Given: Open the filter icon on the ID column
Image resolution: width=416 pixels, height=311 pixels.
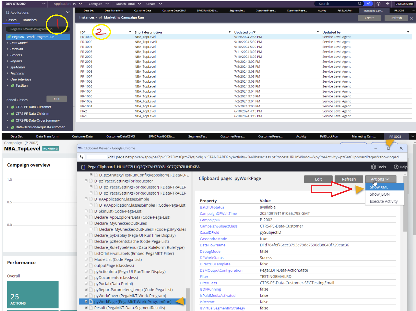Looking at the screenshot, I should tap(130, 32).
